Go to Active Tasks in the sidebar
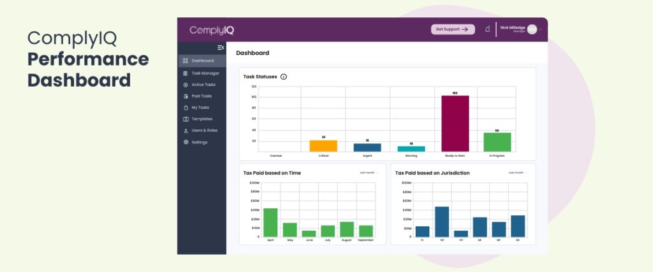Image resolution: width=653 pixels, height=272 pixels. pyautogui.click(x=203, y=85)
